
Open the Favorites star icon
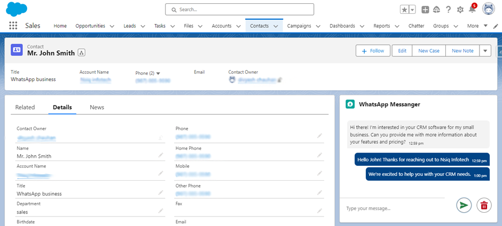click(404, 10)
